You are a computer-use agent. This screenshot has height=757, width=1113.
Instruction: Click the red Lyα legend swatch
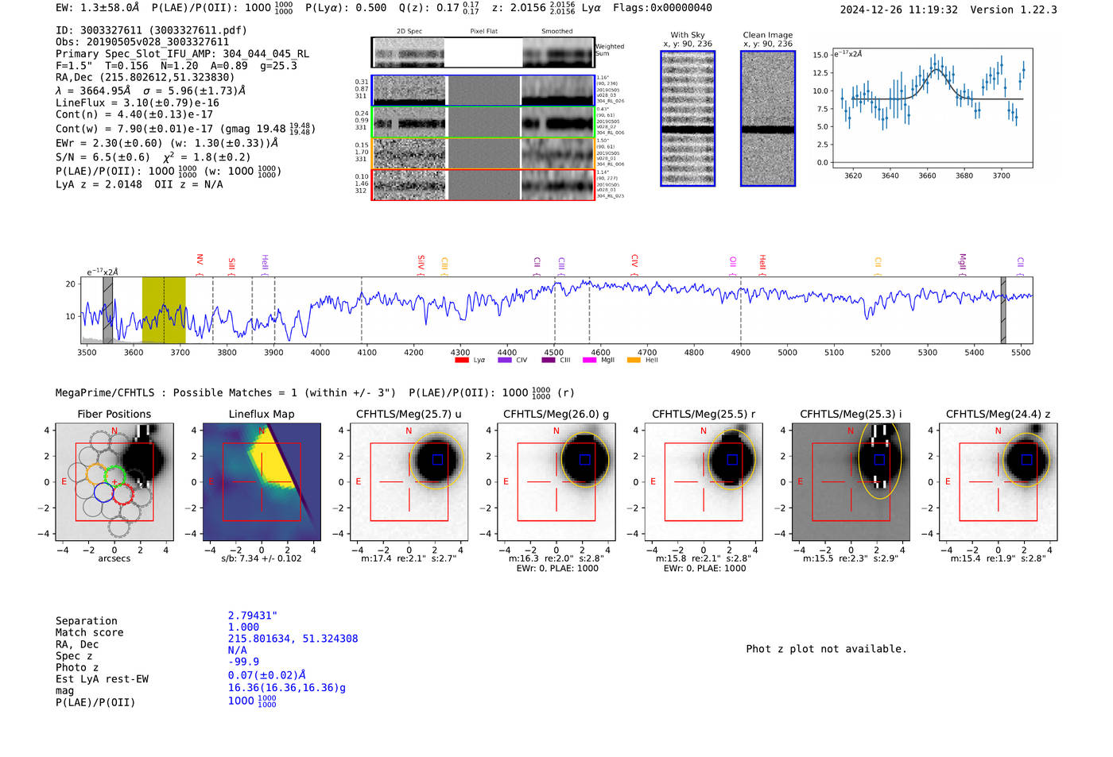pyautogui.click(x=461, y=361)
